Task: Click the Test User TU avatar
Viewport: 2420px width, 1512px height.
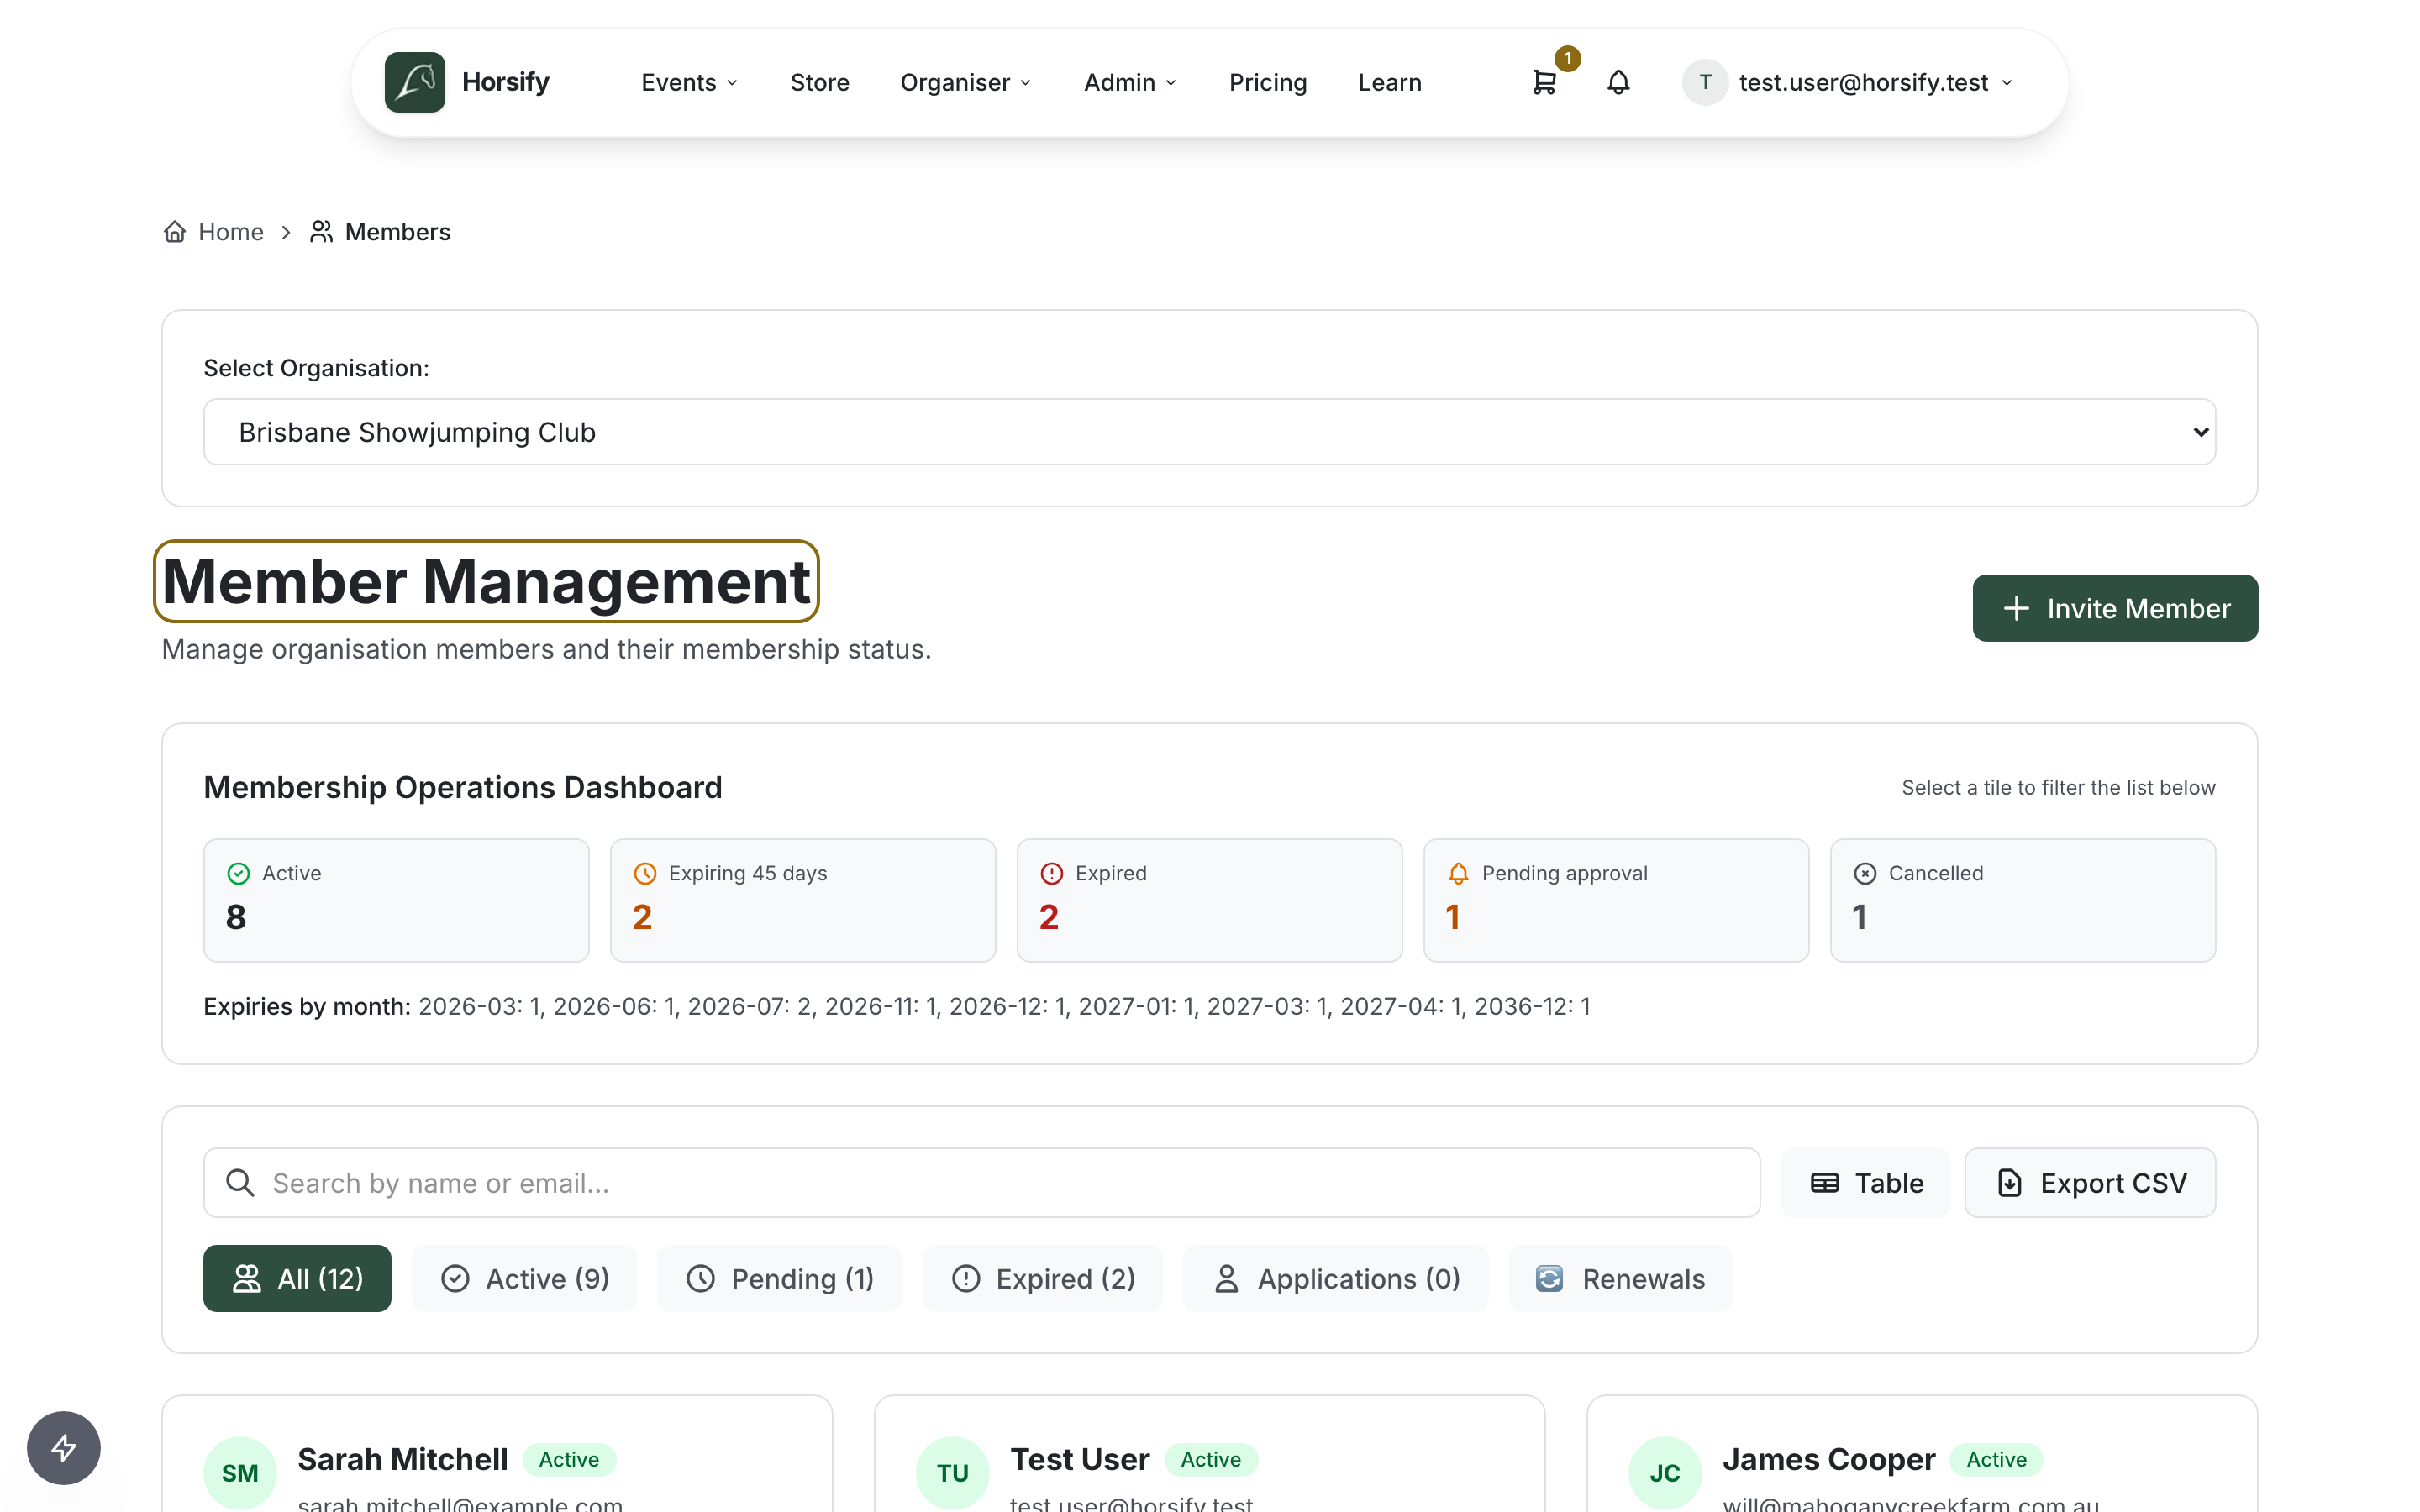Action: [x=952, y=1472]
